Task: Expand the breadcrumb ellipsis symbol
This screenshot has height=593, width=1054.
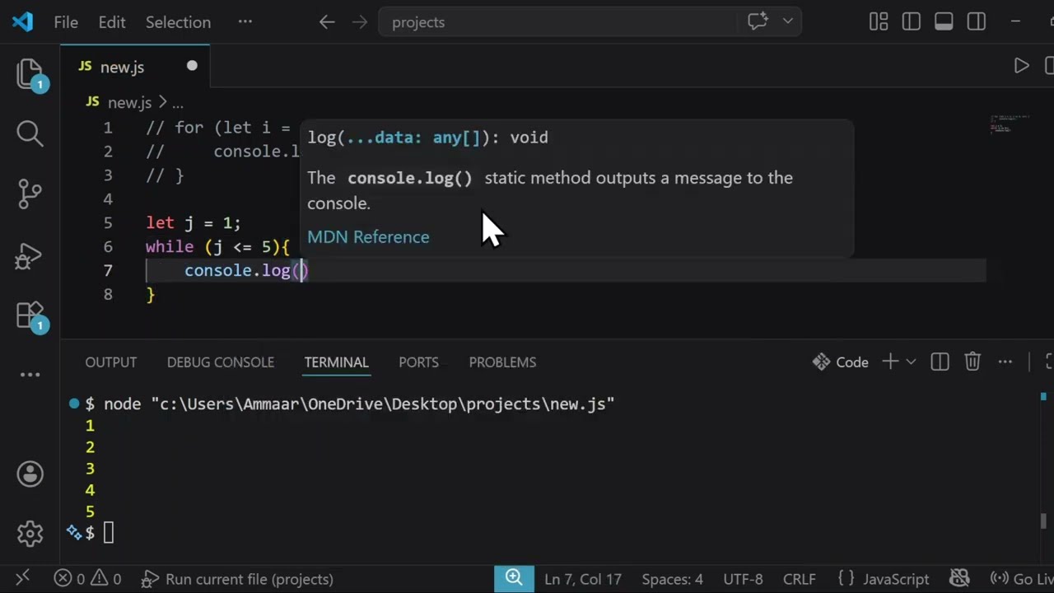Action: coord(178,103)
